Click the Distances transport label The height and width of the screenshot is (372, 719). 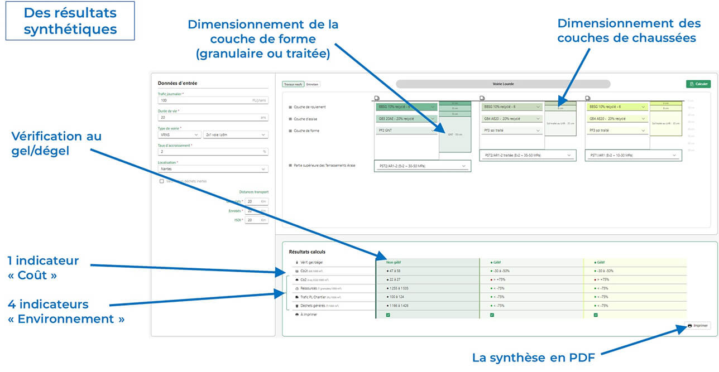click(x=254, y=192)
